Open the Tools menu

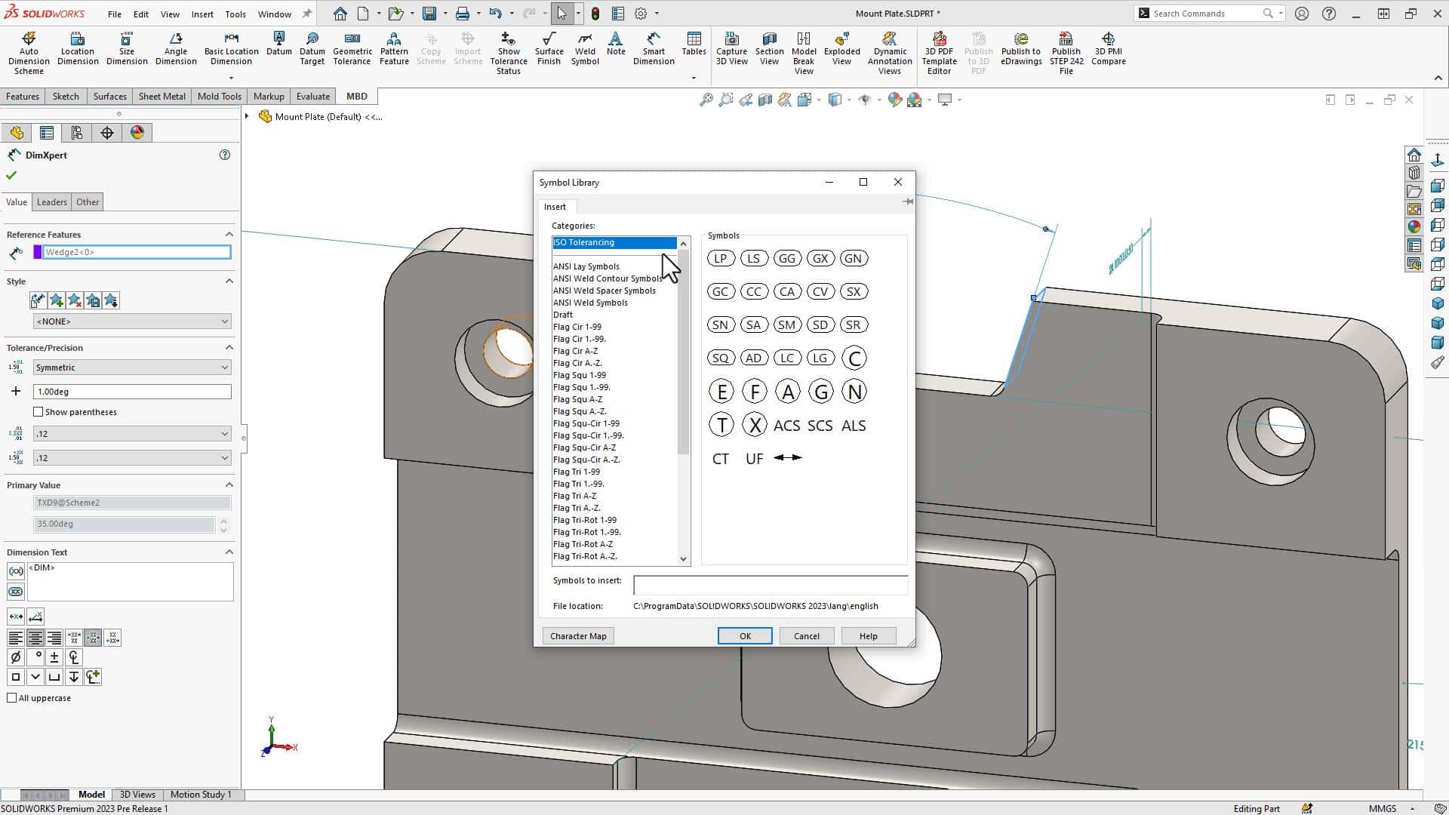[x=235, y=13]
